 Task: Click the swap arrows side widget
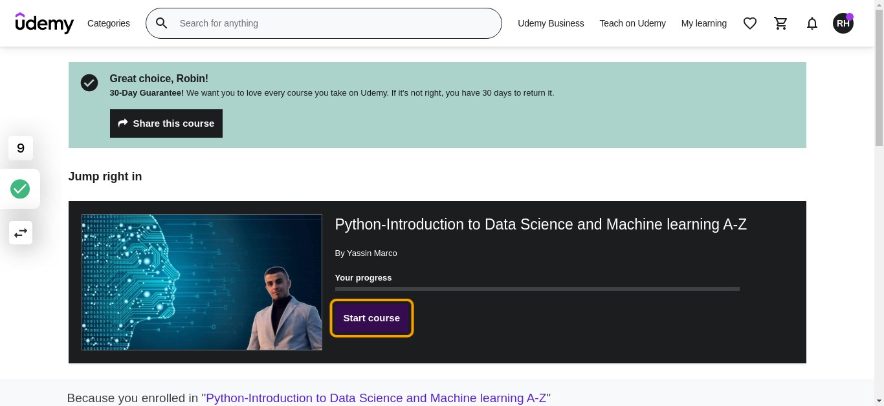[21, 233]
